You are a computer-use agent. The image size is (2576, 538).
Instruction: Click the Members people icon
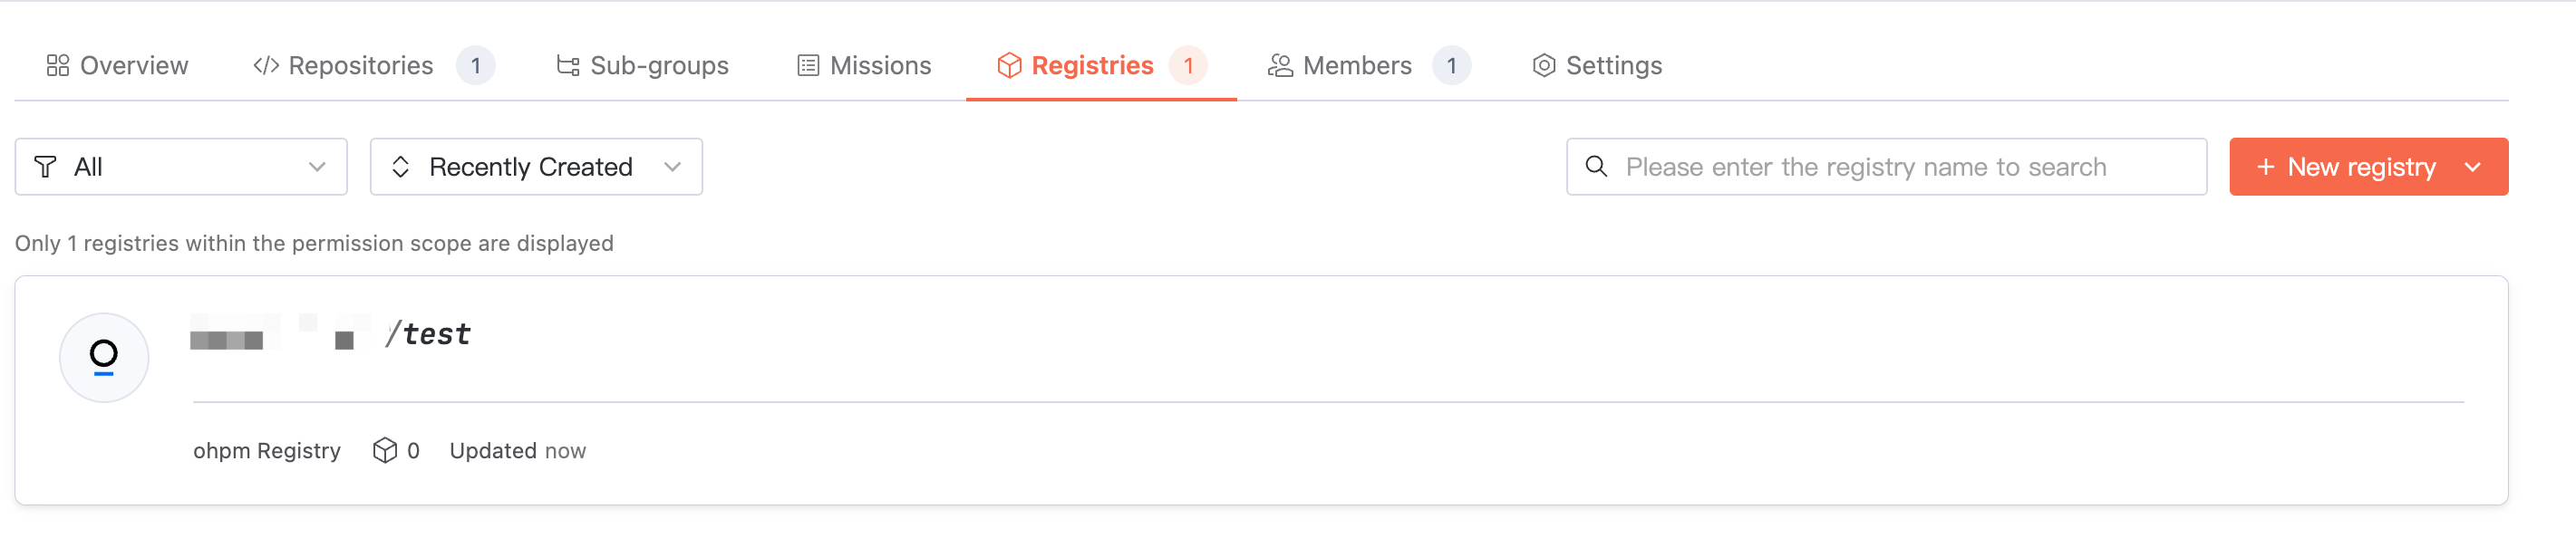click(x=1280, y=66)
